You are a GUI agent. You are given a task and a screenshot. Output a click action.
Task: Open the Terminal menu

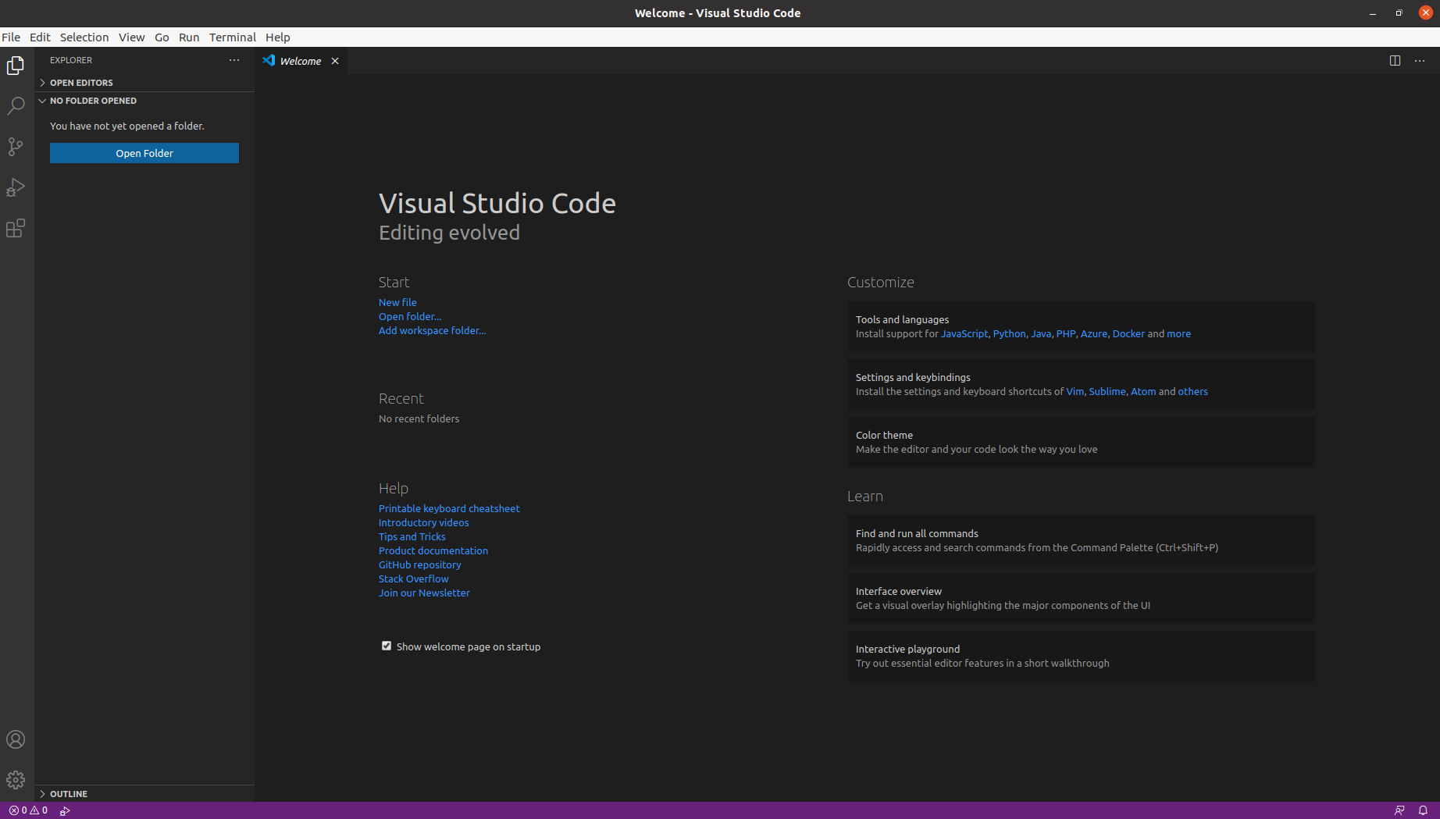tap(232, 37)
